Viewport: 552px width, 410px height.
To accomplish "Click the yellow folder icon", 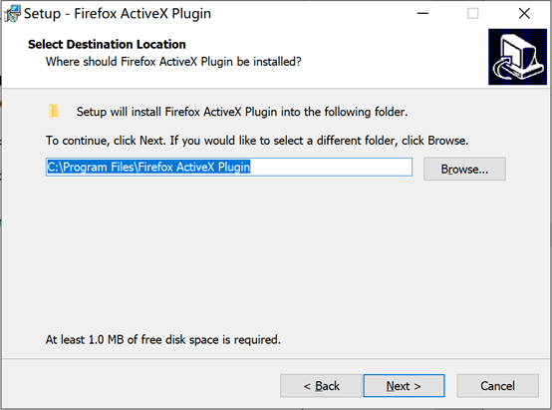I will coord(54,112).
